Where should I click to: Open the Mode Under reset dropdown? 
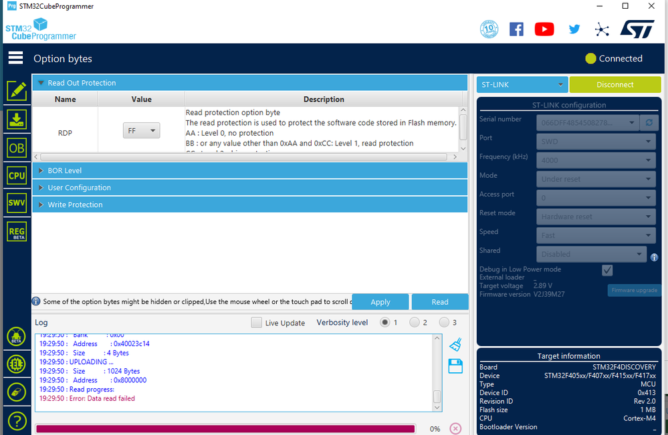(x=596, y=179)
